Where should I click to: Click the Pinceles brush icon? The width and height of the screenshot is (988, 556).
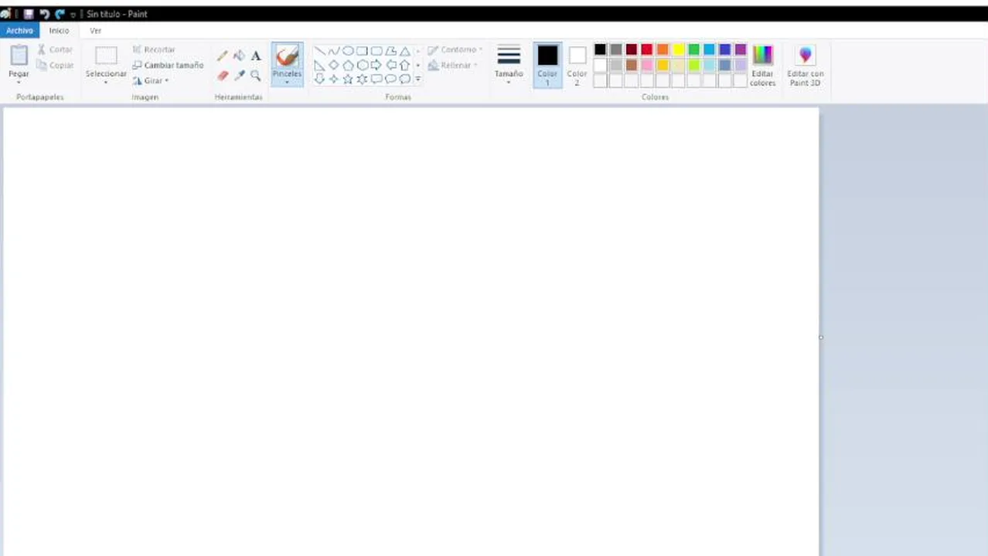coord(287,56)
